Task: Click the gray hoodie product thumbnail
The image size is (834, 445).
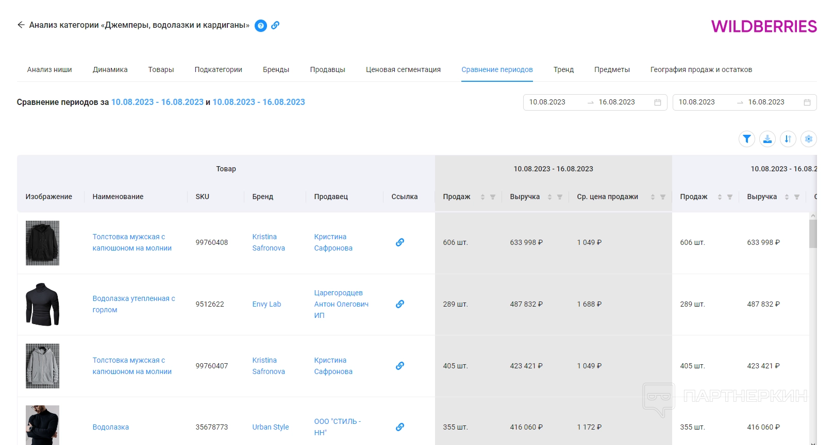Action: tap(42, 366)
